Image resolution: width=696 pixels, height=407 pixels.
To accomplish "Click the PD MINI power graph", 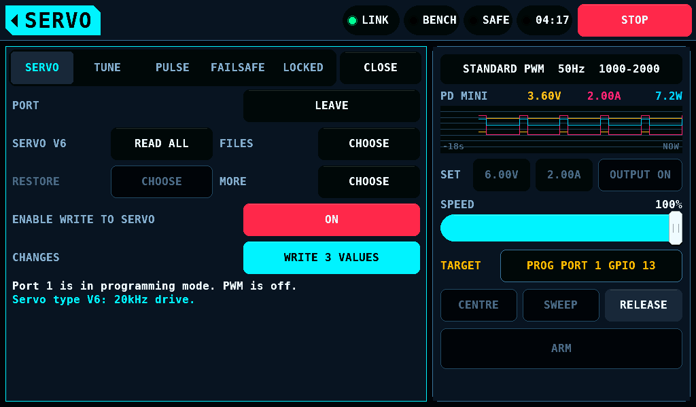I will (561, 130).
